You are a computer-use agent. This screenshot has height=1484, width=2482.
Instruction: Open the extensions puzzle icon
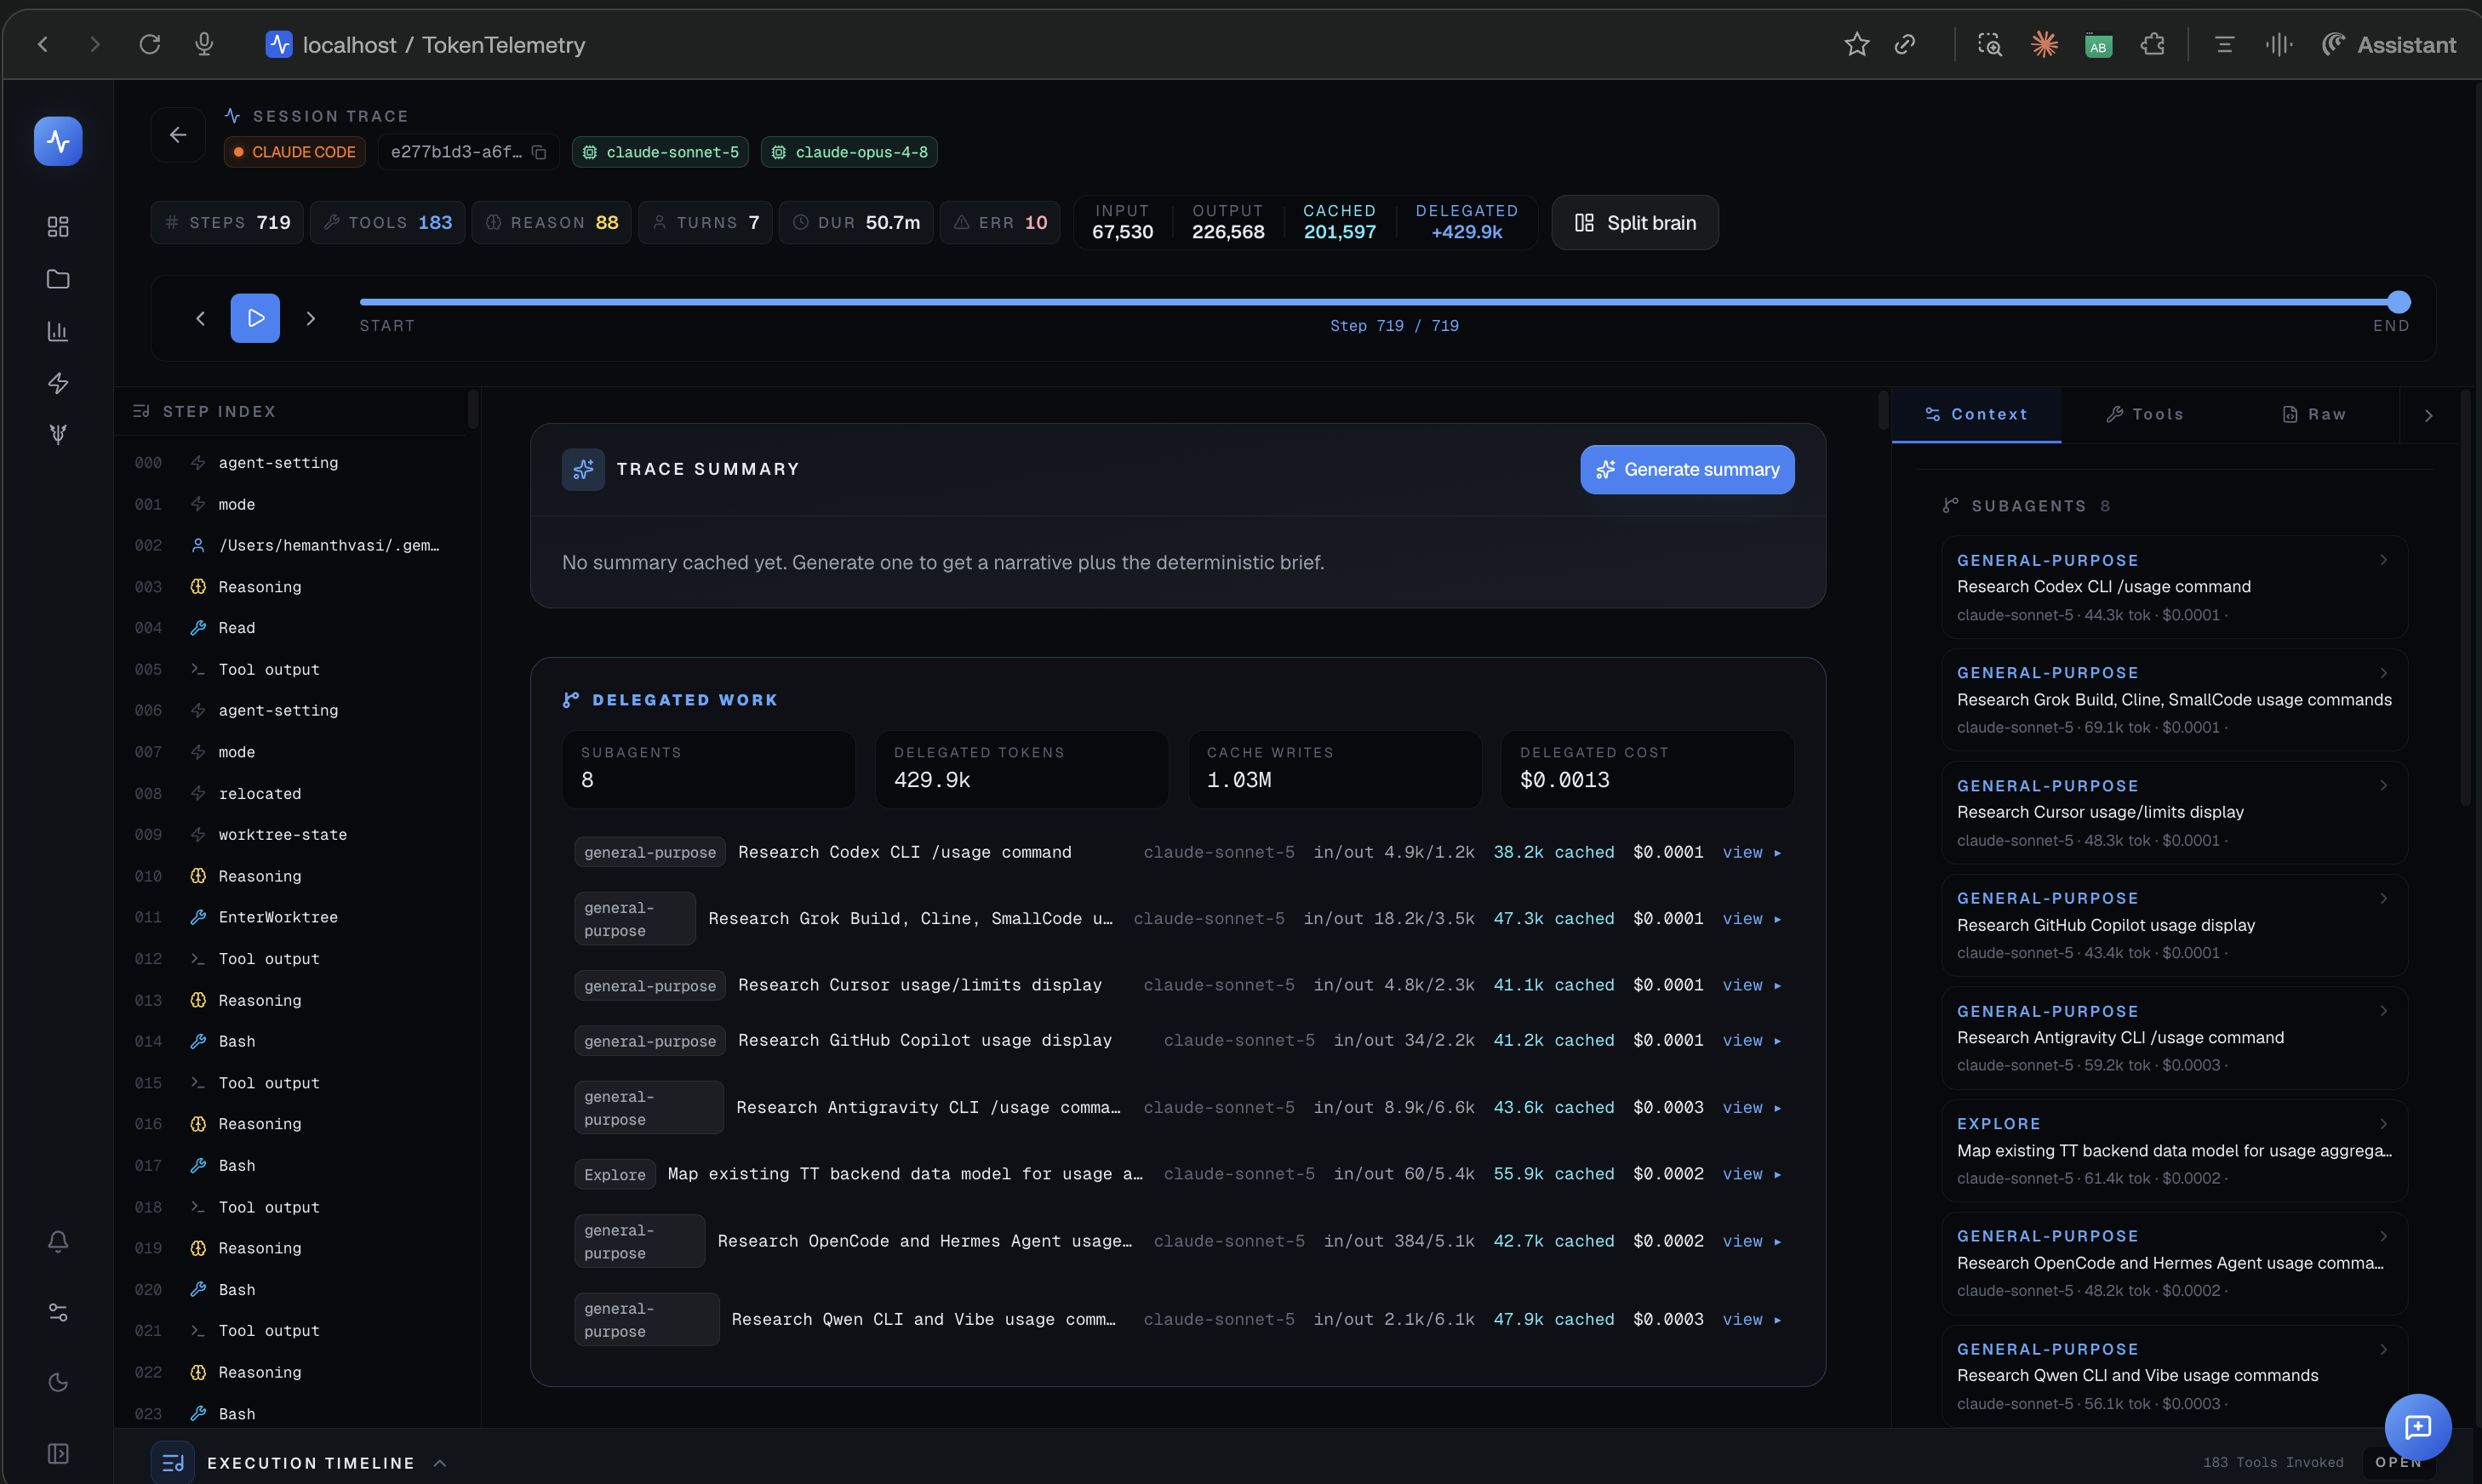(2152, 44)
